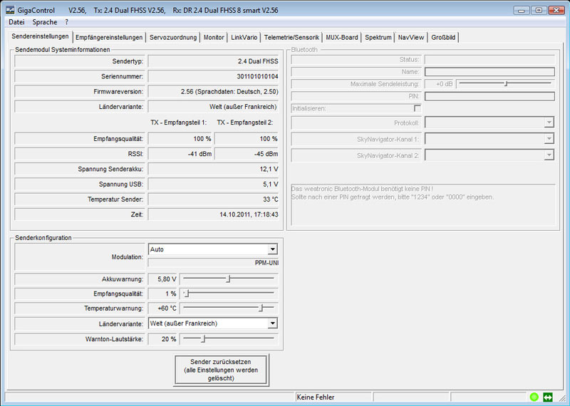Screen dimensions: 570x406
Task: Click the green connection status indicator
Action: coord(534,397)
